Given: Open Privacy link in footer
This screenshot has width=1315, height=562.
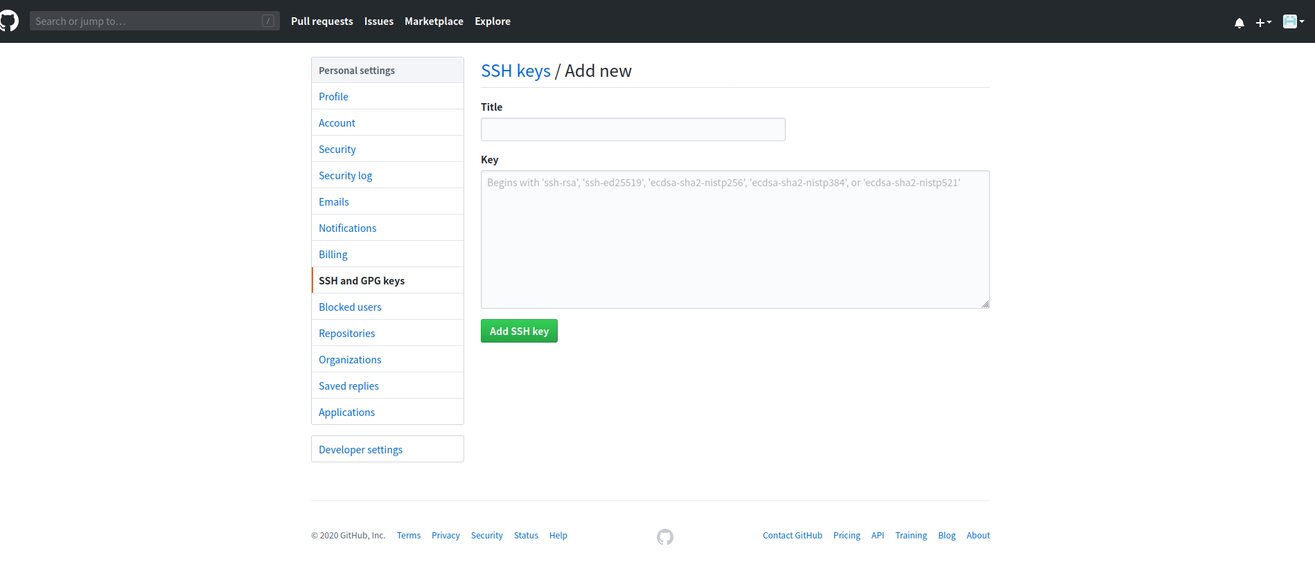Looking at the screenshot, I should click(445, 536).
